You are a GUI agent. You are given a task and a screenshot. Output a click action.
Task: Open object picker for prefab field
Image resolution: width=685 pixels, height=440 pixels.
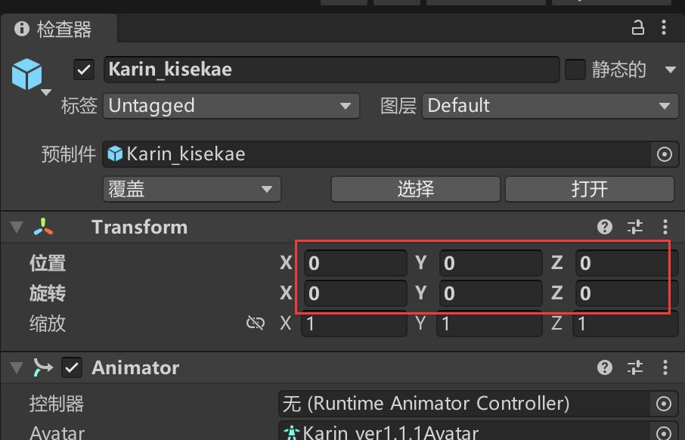pos(664,154)
